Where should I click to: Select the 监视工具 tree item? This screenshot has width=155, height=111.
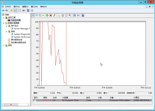(x=12, y=18)
